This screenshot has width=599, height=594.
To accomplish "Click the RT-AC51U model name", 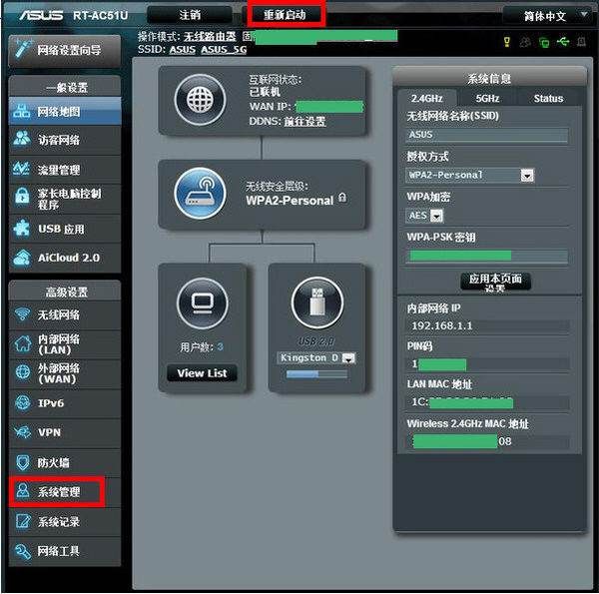I will pos(101,15).
